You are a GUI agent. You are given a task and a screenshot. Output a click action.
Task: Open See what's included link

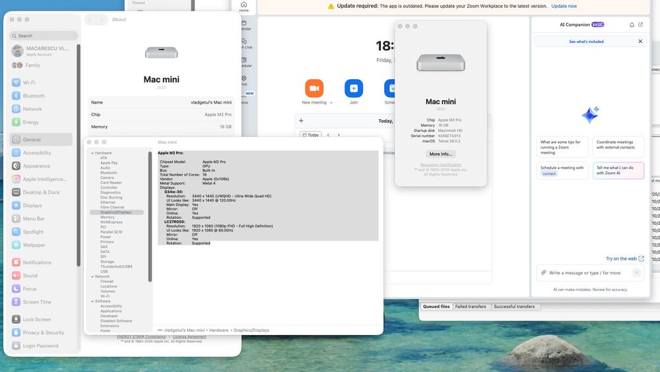586,42
